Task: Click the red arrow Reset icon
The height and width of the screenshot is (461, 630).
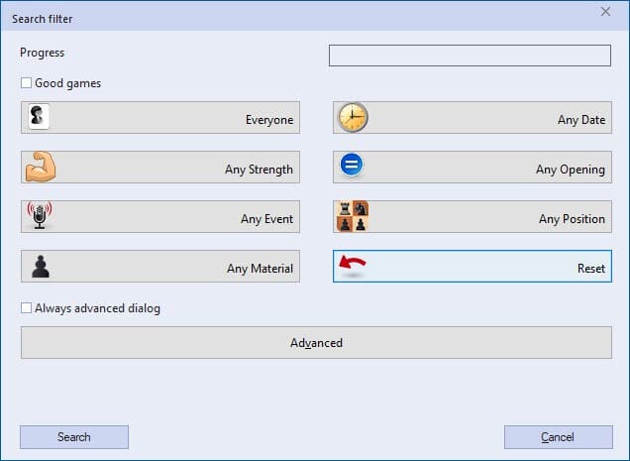Action: (353, 266)
